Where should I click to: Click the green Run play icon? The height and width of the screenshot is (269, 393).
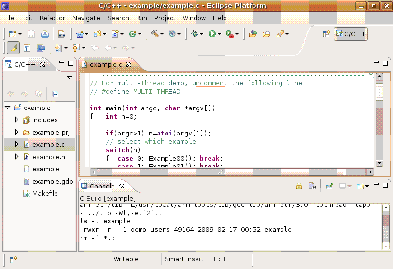pos(212,34)
